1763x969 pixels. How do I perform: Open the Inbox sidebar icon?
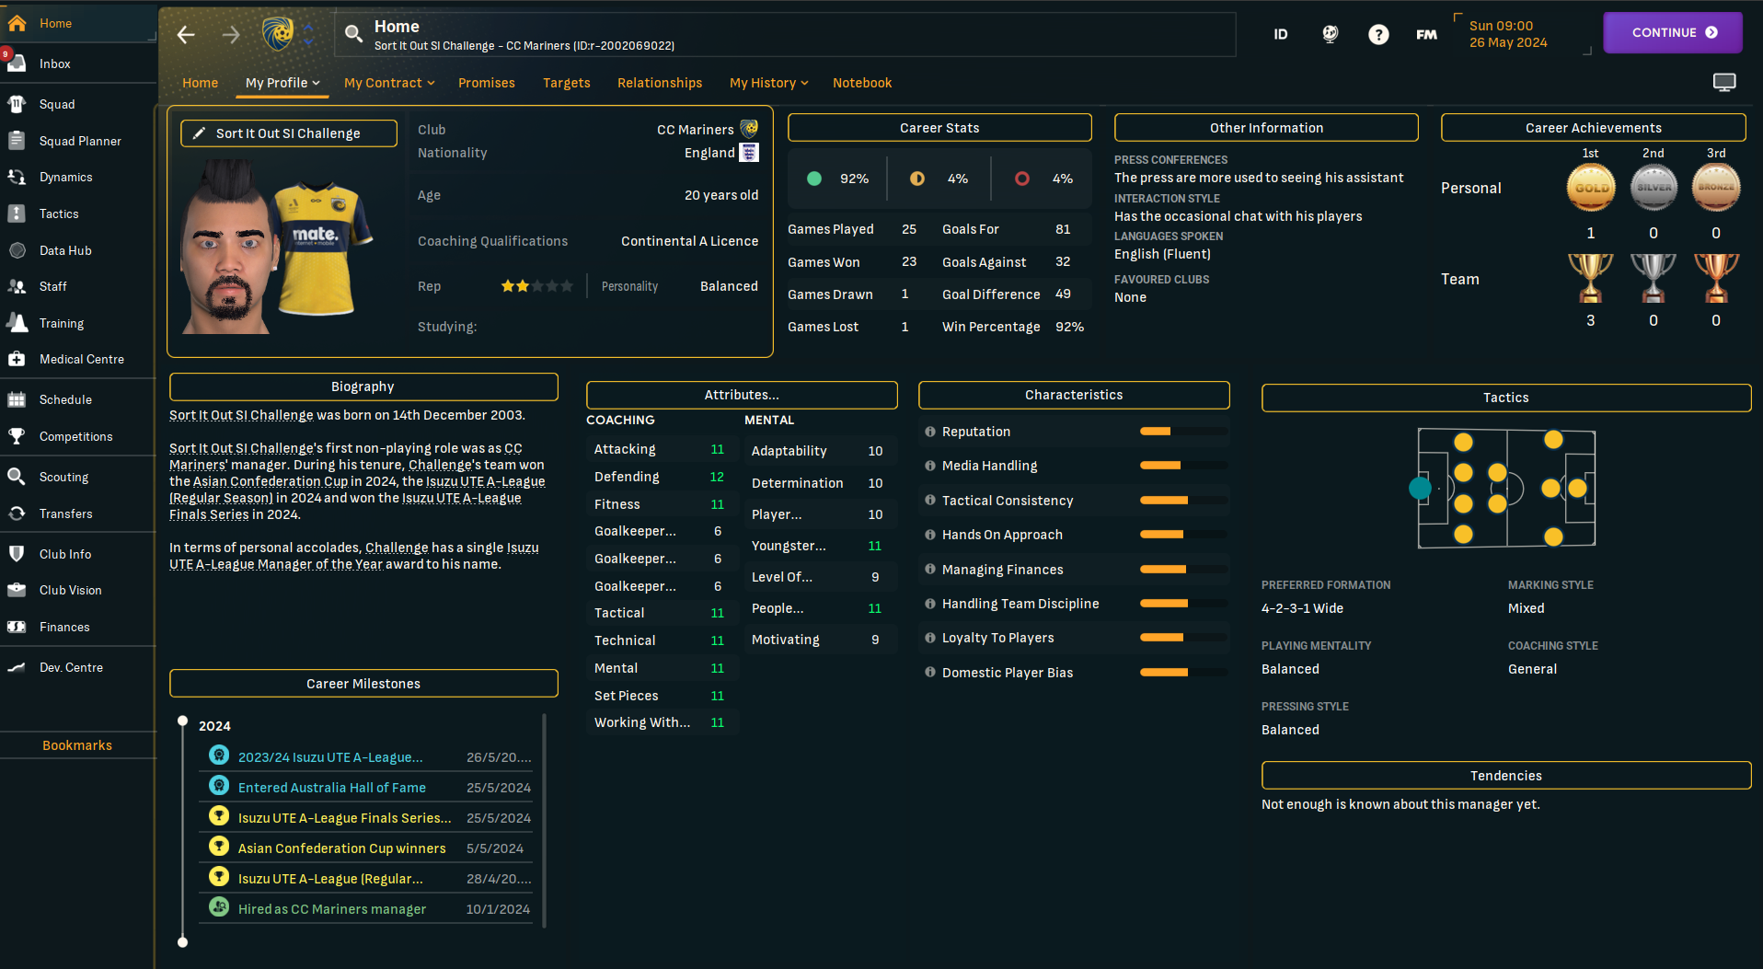[x=17, y=63]
